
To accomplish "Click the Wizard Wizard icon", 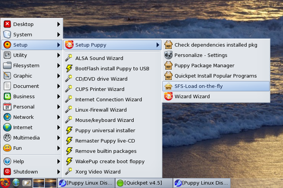I will [x=168, y=97].
